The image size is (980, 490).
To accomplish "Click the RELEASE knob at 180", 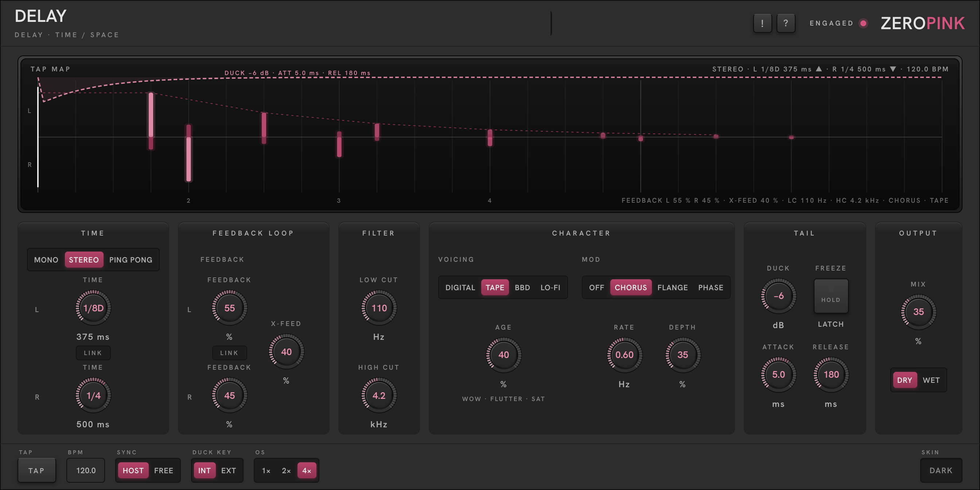I will 831,374.
